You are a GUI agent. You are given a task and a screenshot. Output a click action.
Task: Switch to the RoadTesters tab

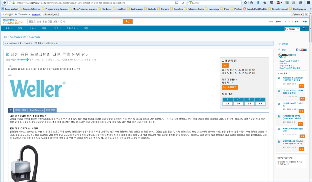coord(36,110)
